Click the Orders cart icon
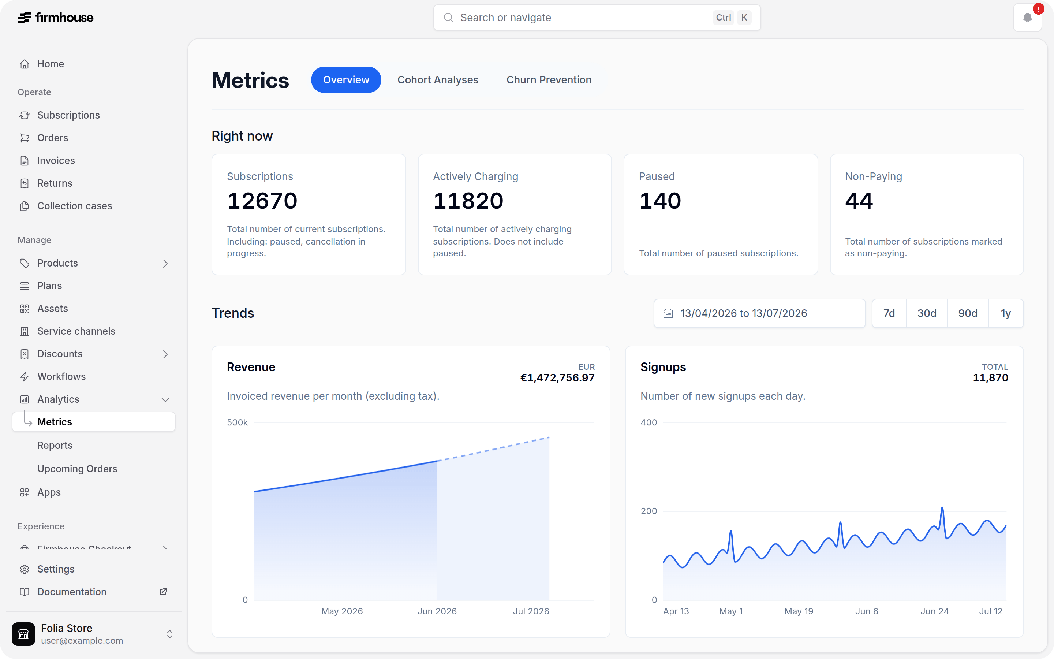This screenshot has width=1054, height=659. click(25, 138)
